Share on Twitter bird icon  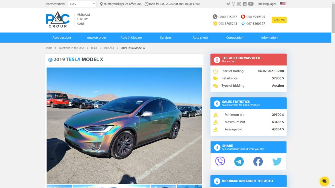277,162
